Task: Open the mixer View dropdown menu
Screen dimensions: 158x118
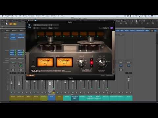Action: (21, 31)
